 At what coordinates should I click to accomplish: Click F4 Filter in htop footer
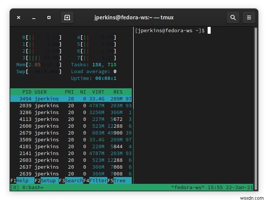(x=95, y=180)
